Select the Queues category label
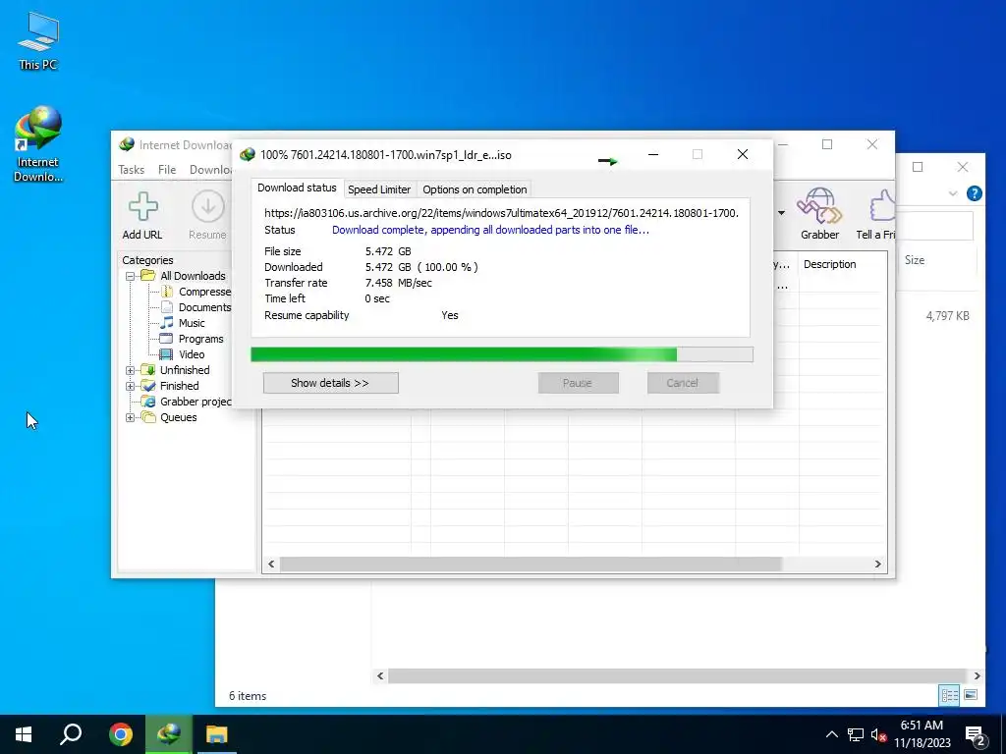1006x754 pixels. coord(179,417)
